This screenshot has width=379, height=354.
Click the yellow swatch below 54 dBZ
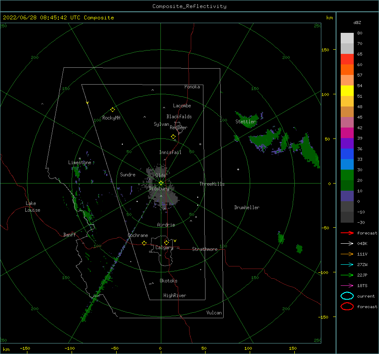coord(347,90)
